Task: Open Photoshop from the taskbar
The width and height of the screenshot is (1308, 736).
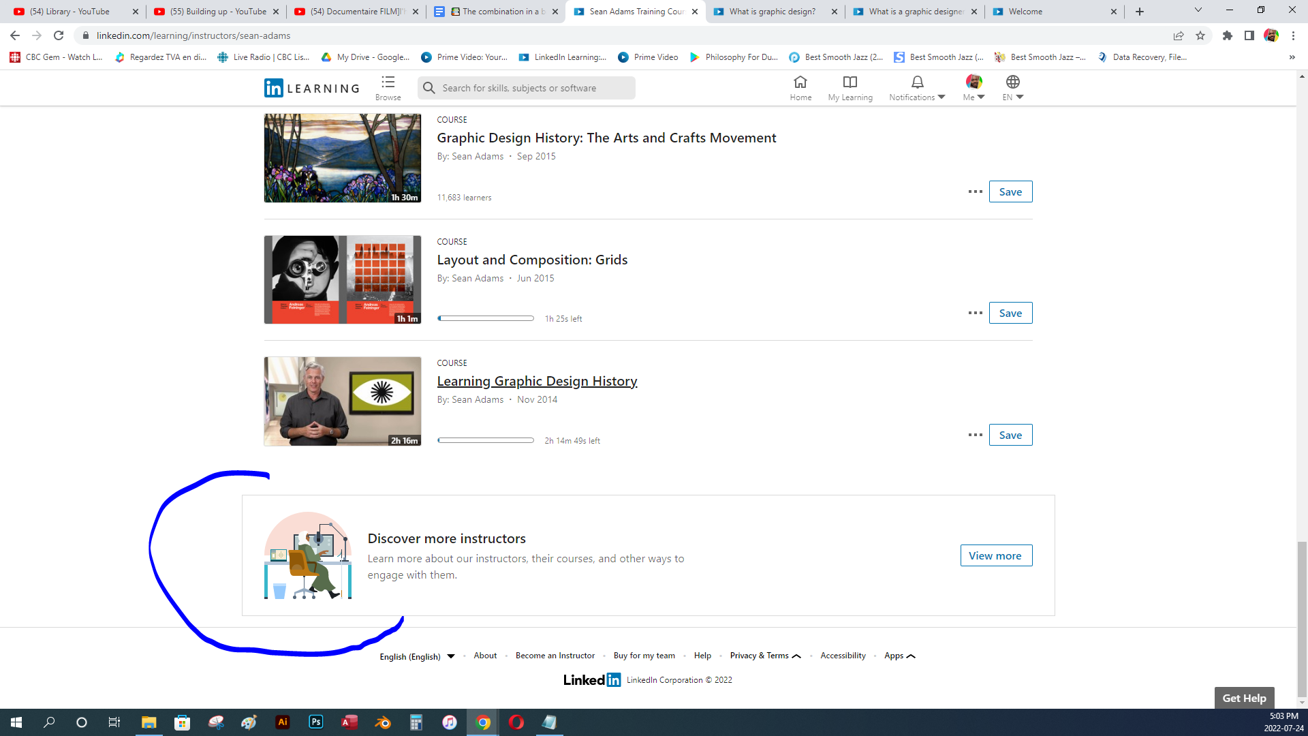Action: coord(315,722)
